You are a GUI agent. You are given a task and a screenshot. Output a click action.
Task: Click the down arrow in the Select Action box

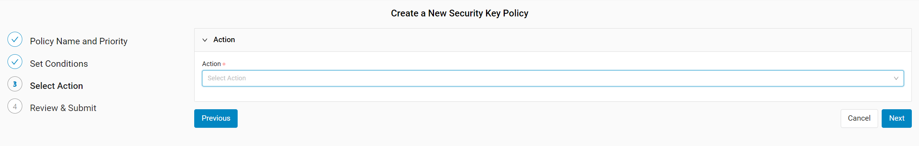[x=896, y=78]
